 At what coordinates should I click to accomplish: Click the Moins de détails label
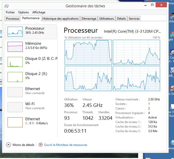(x=23, y=145)
